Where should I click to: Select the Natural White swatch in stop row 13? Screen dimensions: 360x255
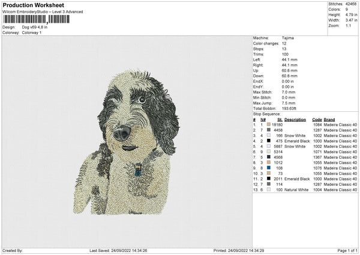[269, 189]
